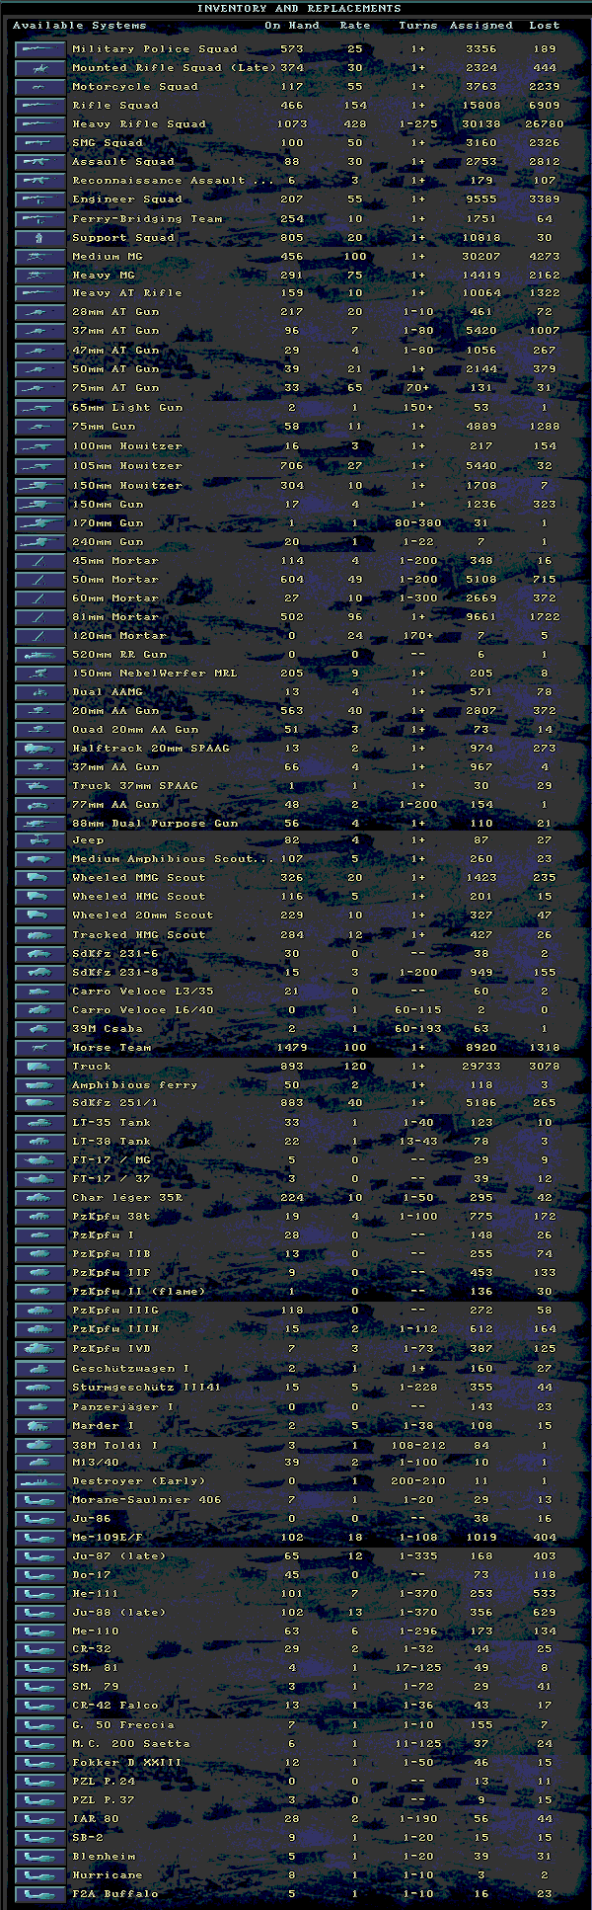Select the 75mm AT Gun icon
The image size is (592, 1910).
click(40, 387)
